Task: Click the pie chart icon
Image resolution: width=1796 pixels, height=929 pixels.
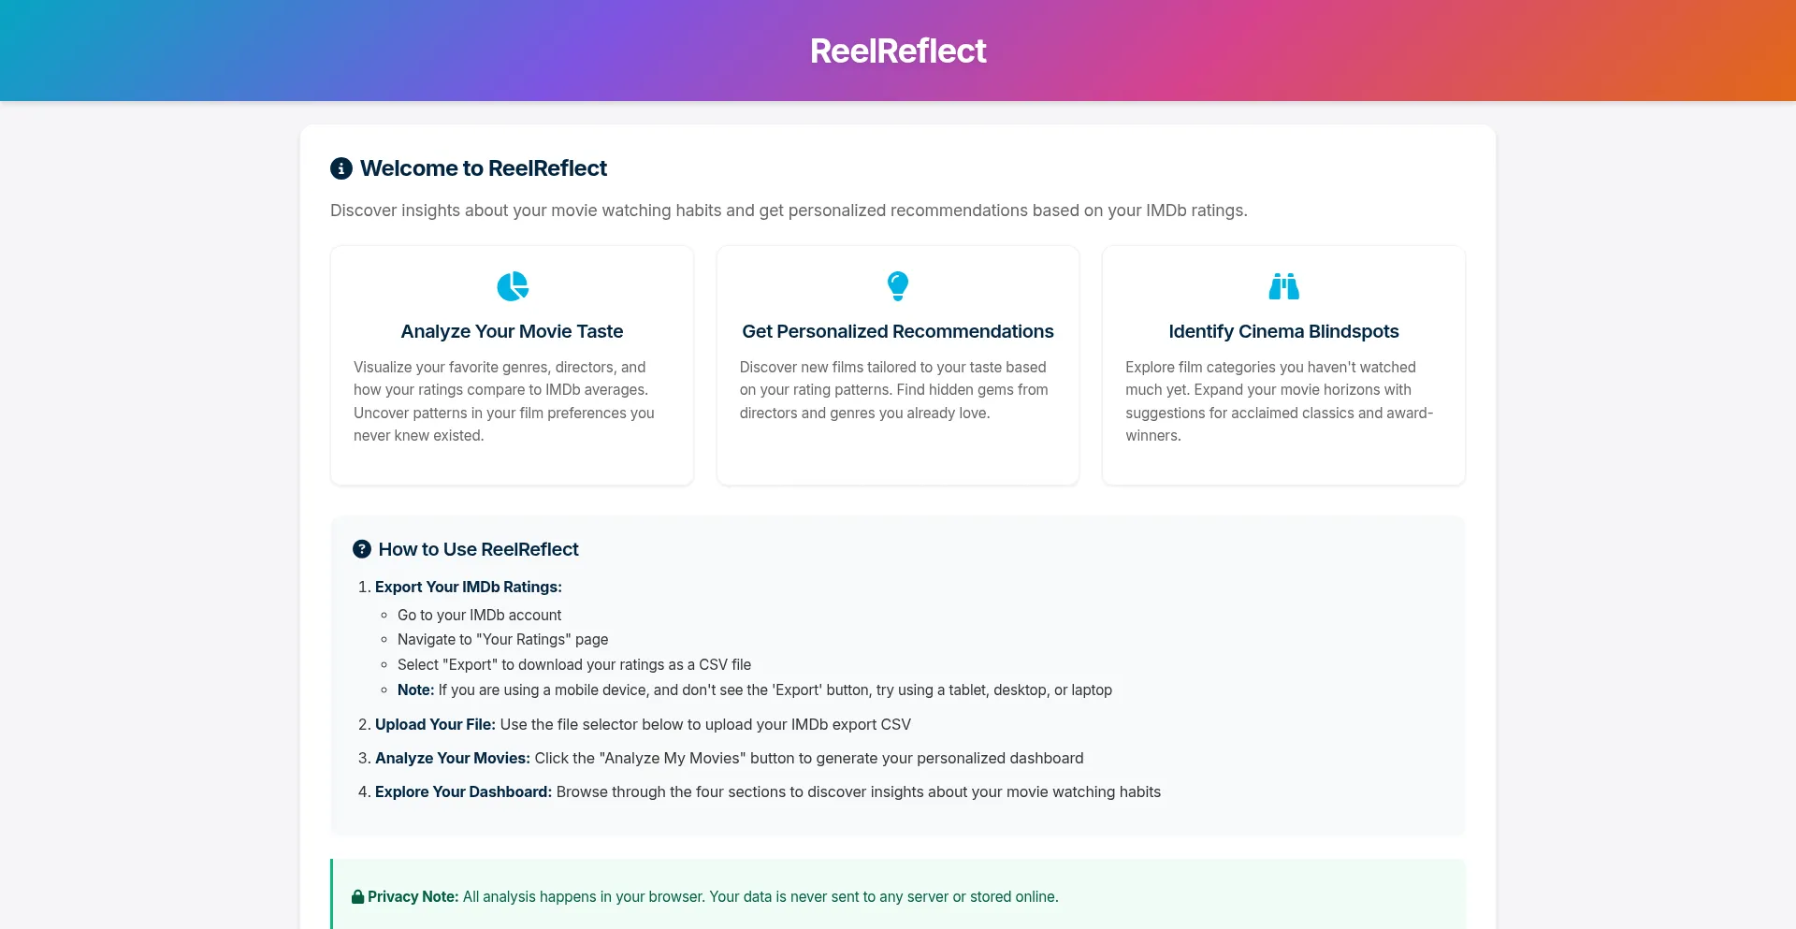Action: coord(513,286)
